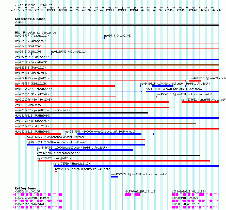Click the magenta NDUFA6-AS1 gene glyph
The image size is (226, 210).
click(x=133, y=195)
